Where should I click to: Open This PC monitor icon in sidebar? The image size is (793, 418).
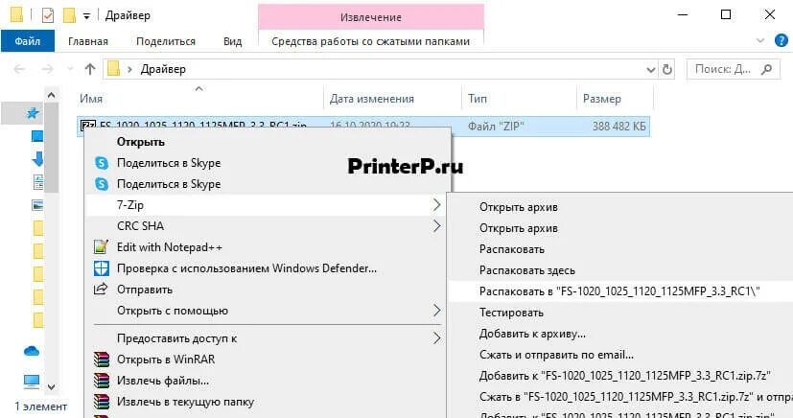point(32,382)
